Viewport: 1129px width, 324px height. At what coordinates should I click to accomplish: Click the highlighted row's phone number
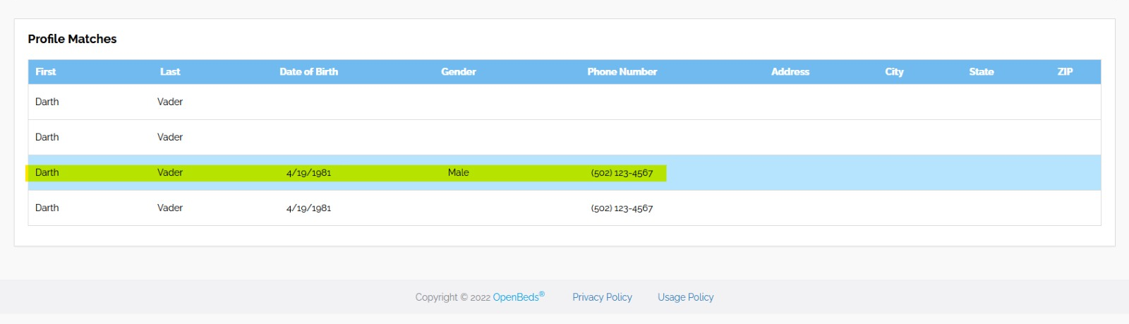tap(622, 173)
